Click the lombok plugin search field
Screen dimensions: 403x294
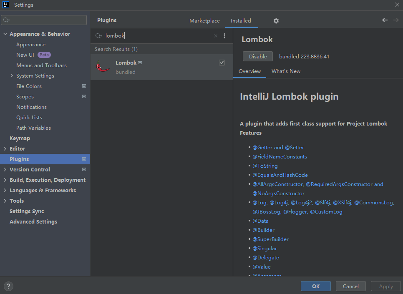point(159,36)
